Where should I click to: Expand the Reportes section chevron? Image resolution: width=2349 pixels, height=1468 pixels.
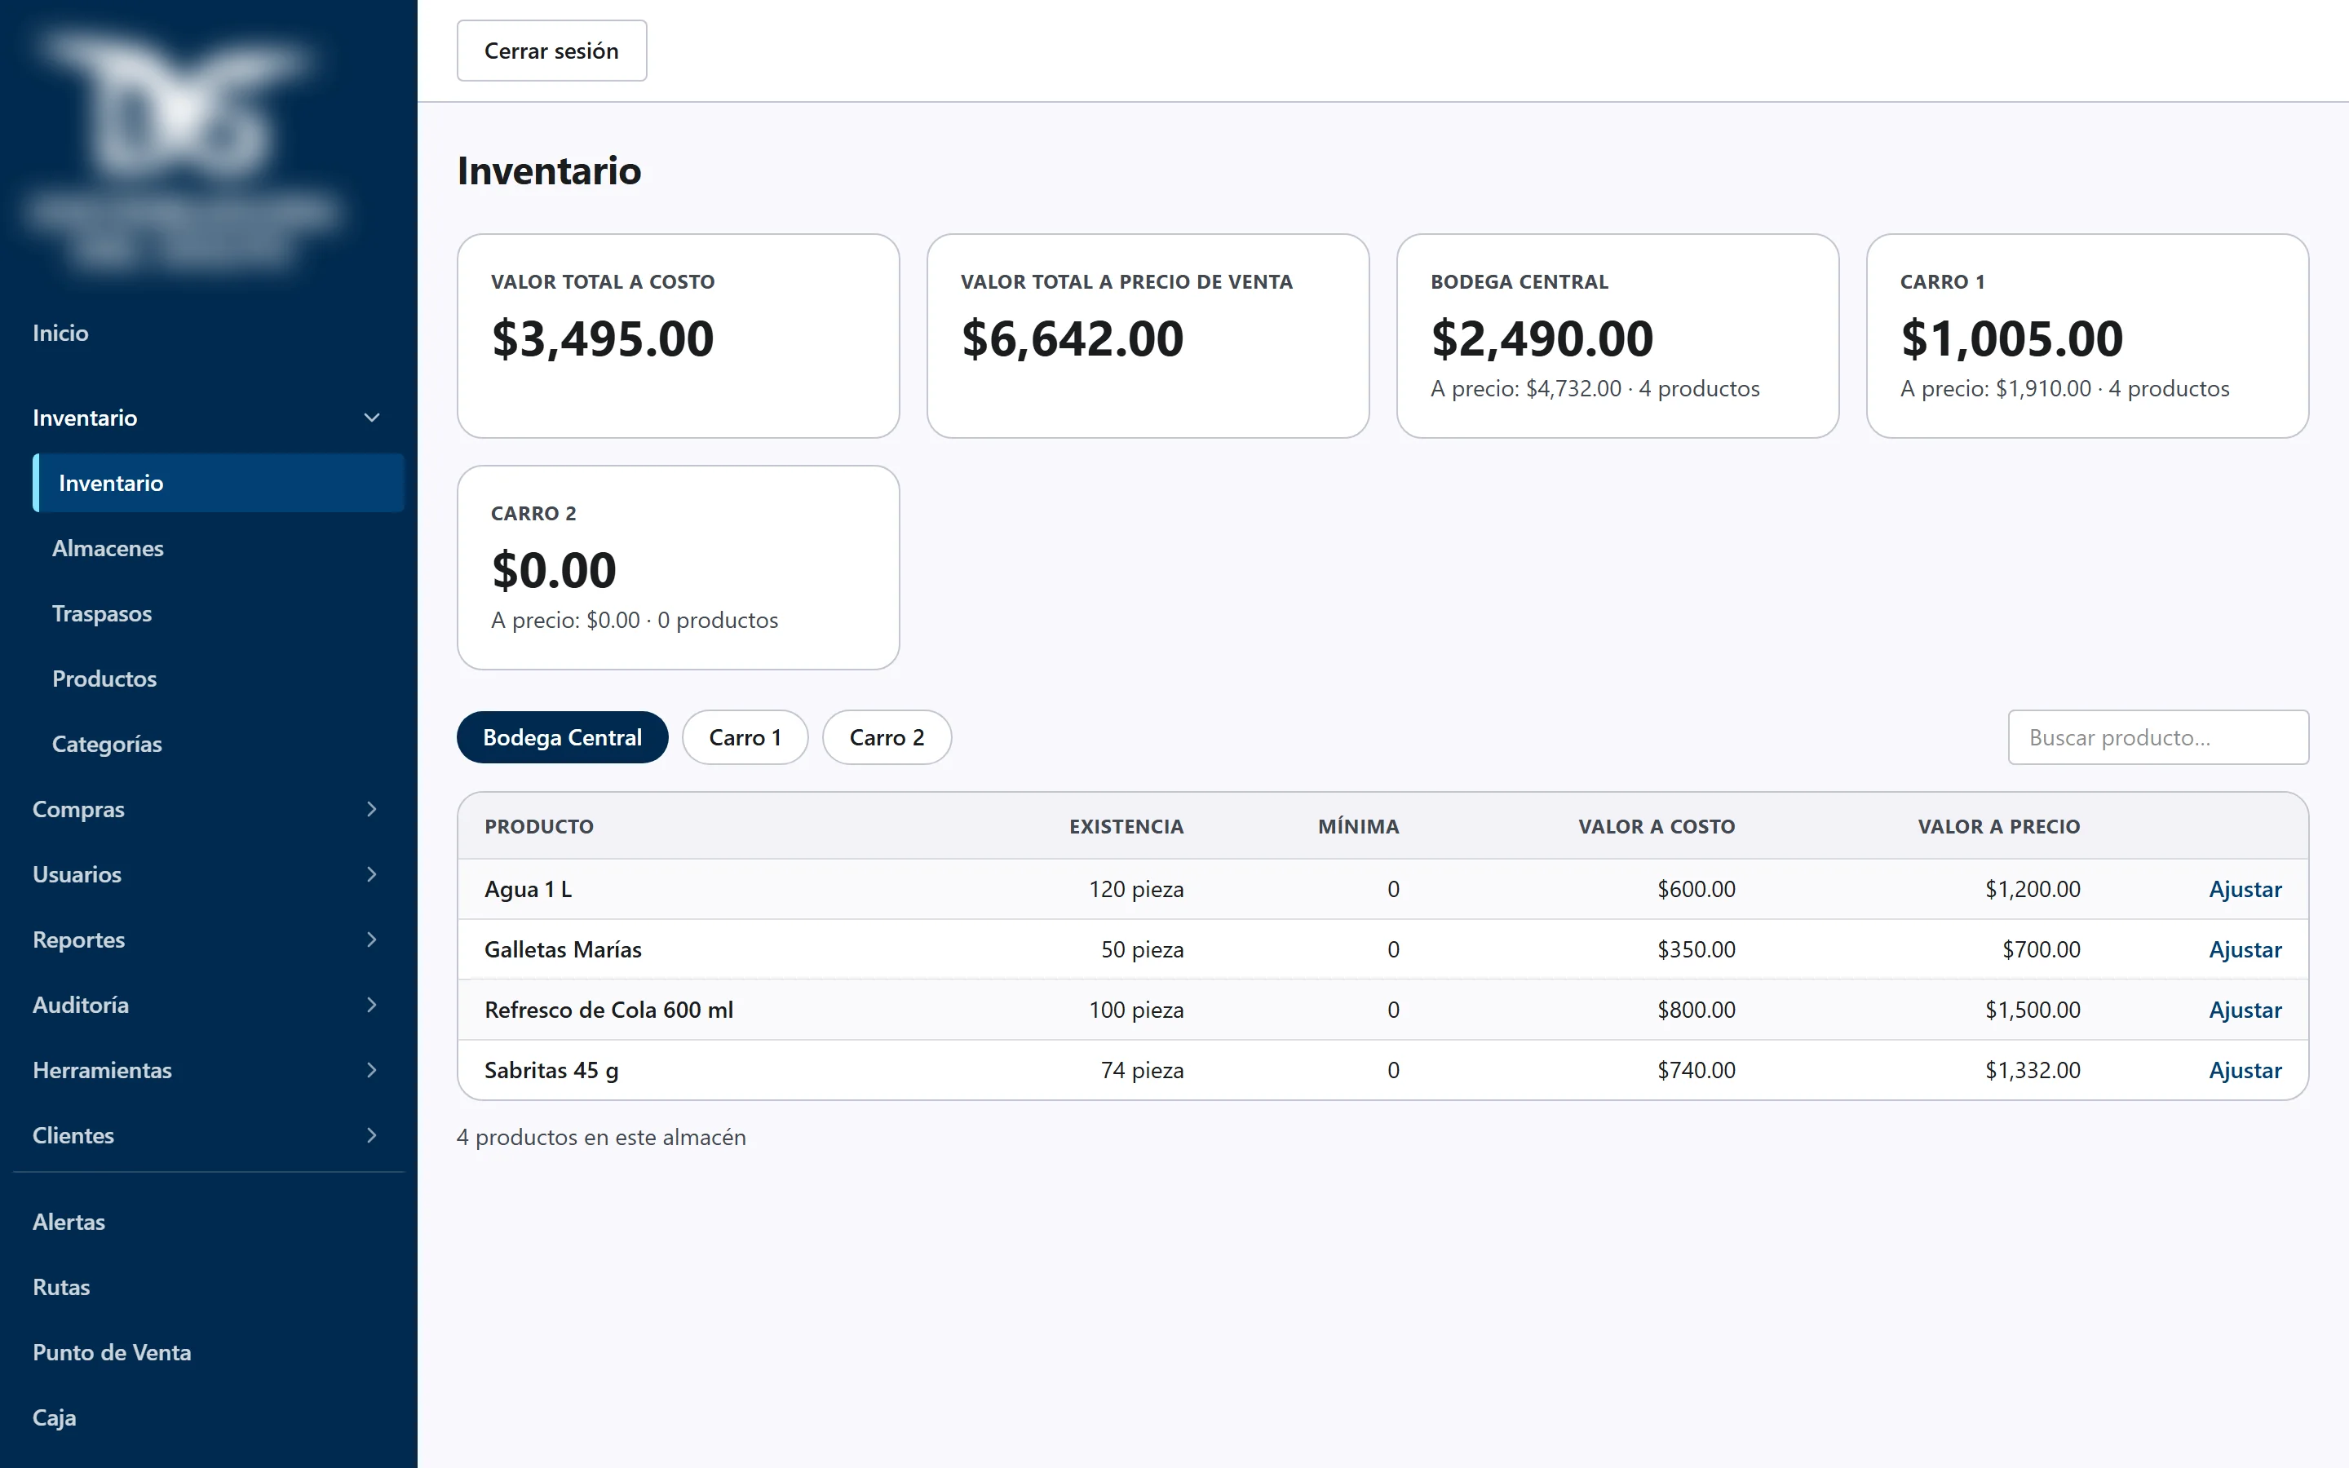pyautogui.click(x=371, y=939)
